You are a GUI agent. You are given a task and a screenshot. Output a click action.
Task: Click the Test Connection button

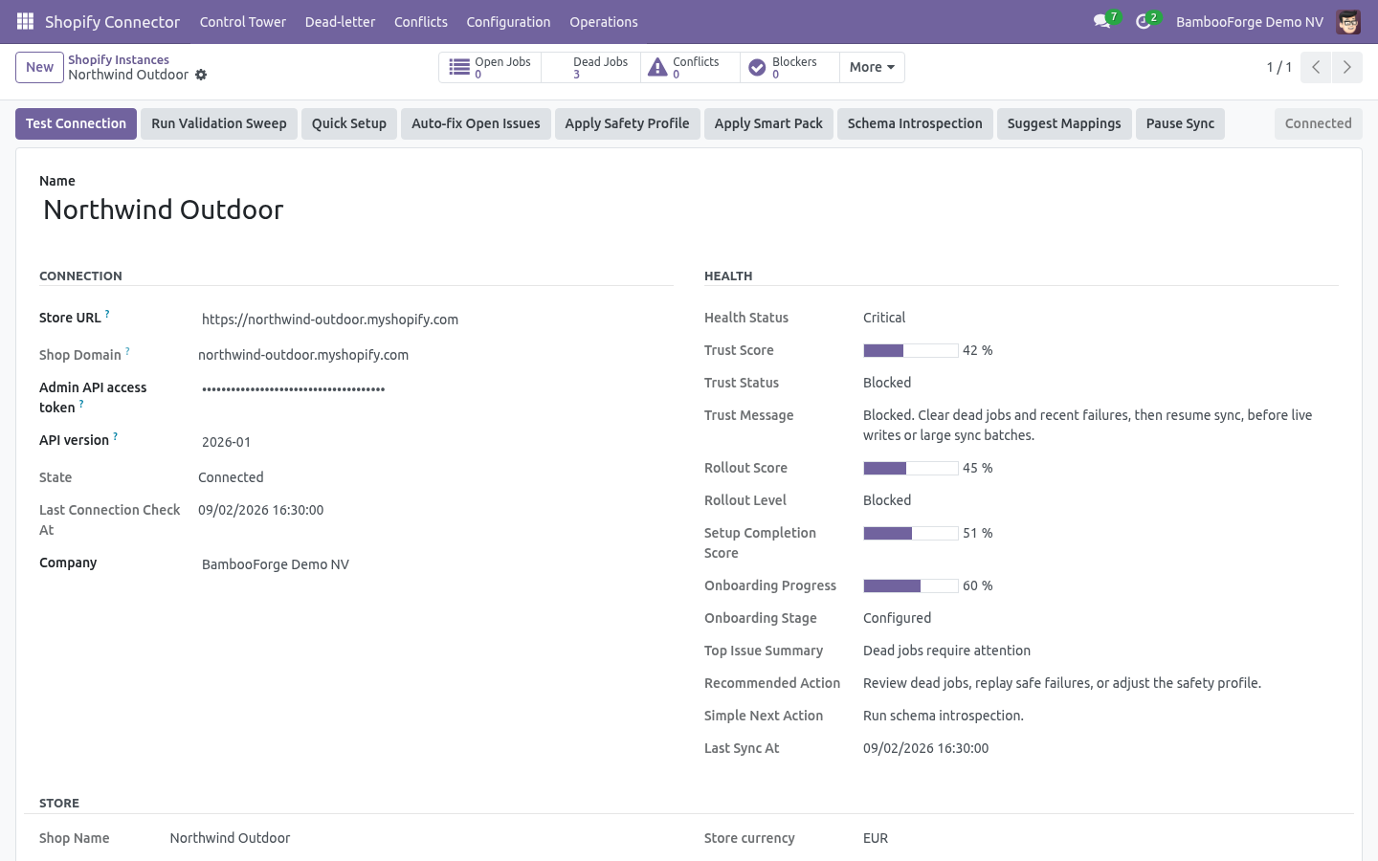[76, 123]
